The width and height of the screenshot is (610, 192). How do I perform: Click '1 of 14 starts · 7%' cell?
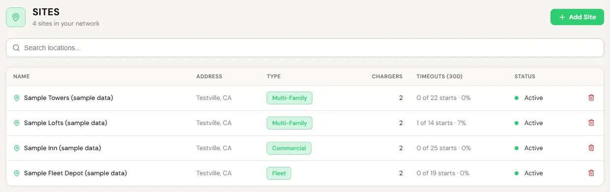click(x=441, y=123)
